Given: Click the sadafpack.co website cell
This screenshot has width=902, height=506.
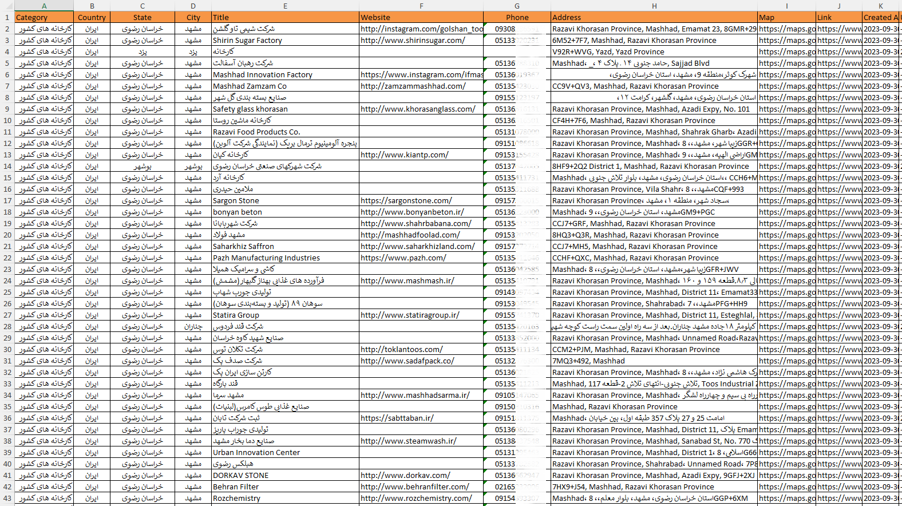Looking at the screenshot, I should click(x=421, y=361).
